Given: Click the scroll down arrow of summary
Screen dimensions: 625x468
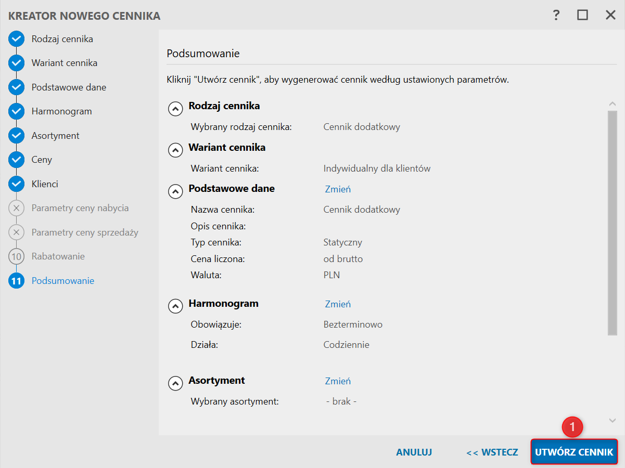Looking at the screenshot, I should tap(612, 420).
